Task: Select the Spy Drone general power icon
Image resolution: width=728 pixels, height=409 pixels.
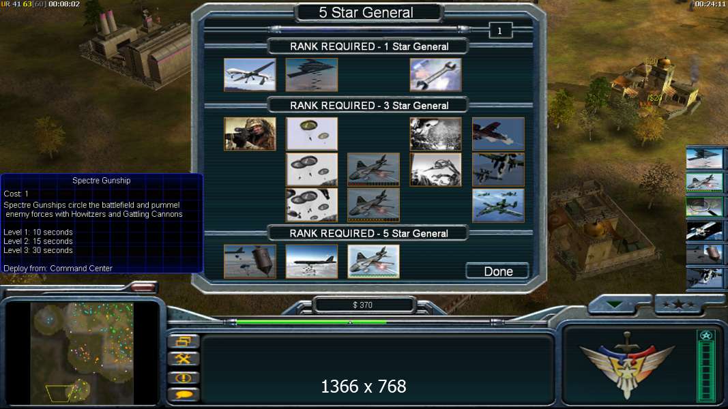Action: (250, 74)
